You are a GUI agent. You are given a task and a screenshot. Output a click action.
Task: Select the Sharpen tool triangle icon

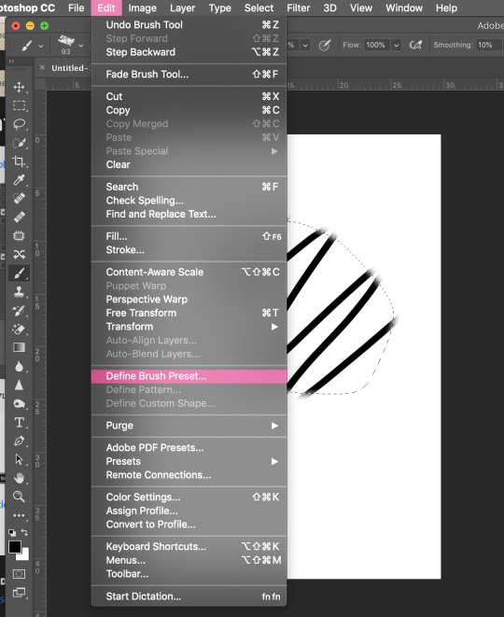pos(19,385)
